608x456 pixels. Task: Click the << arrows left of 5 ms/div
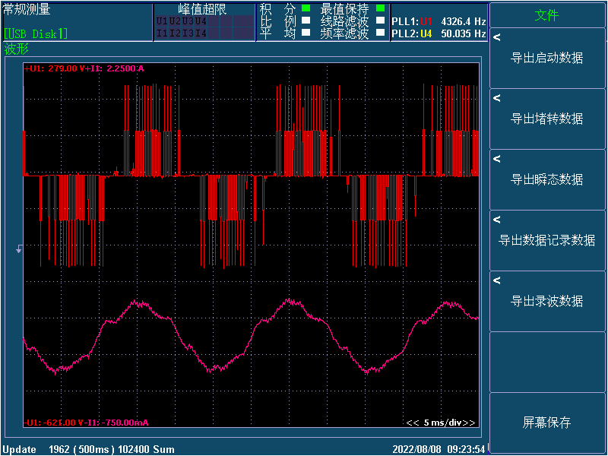(413, 423)
